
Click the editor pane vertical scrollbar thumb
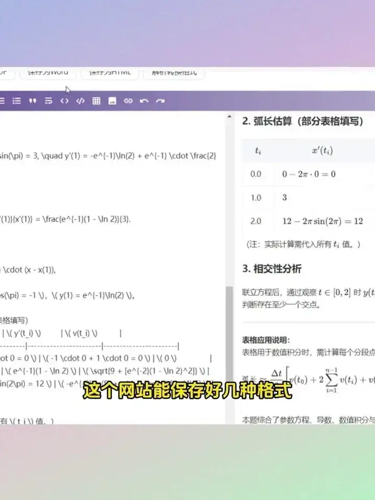point(229,355)
